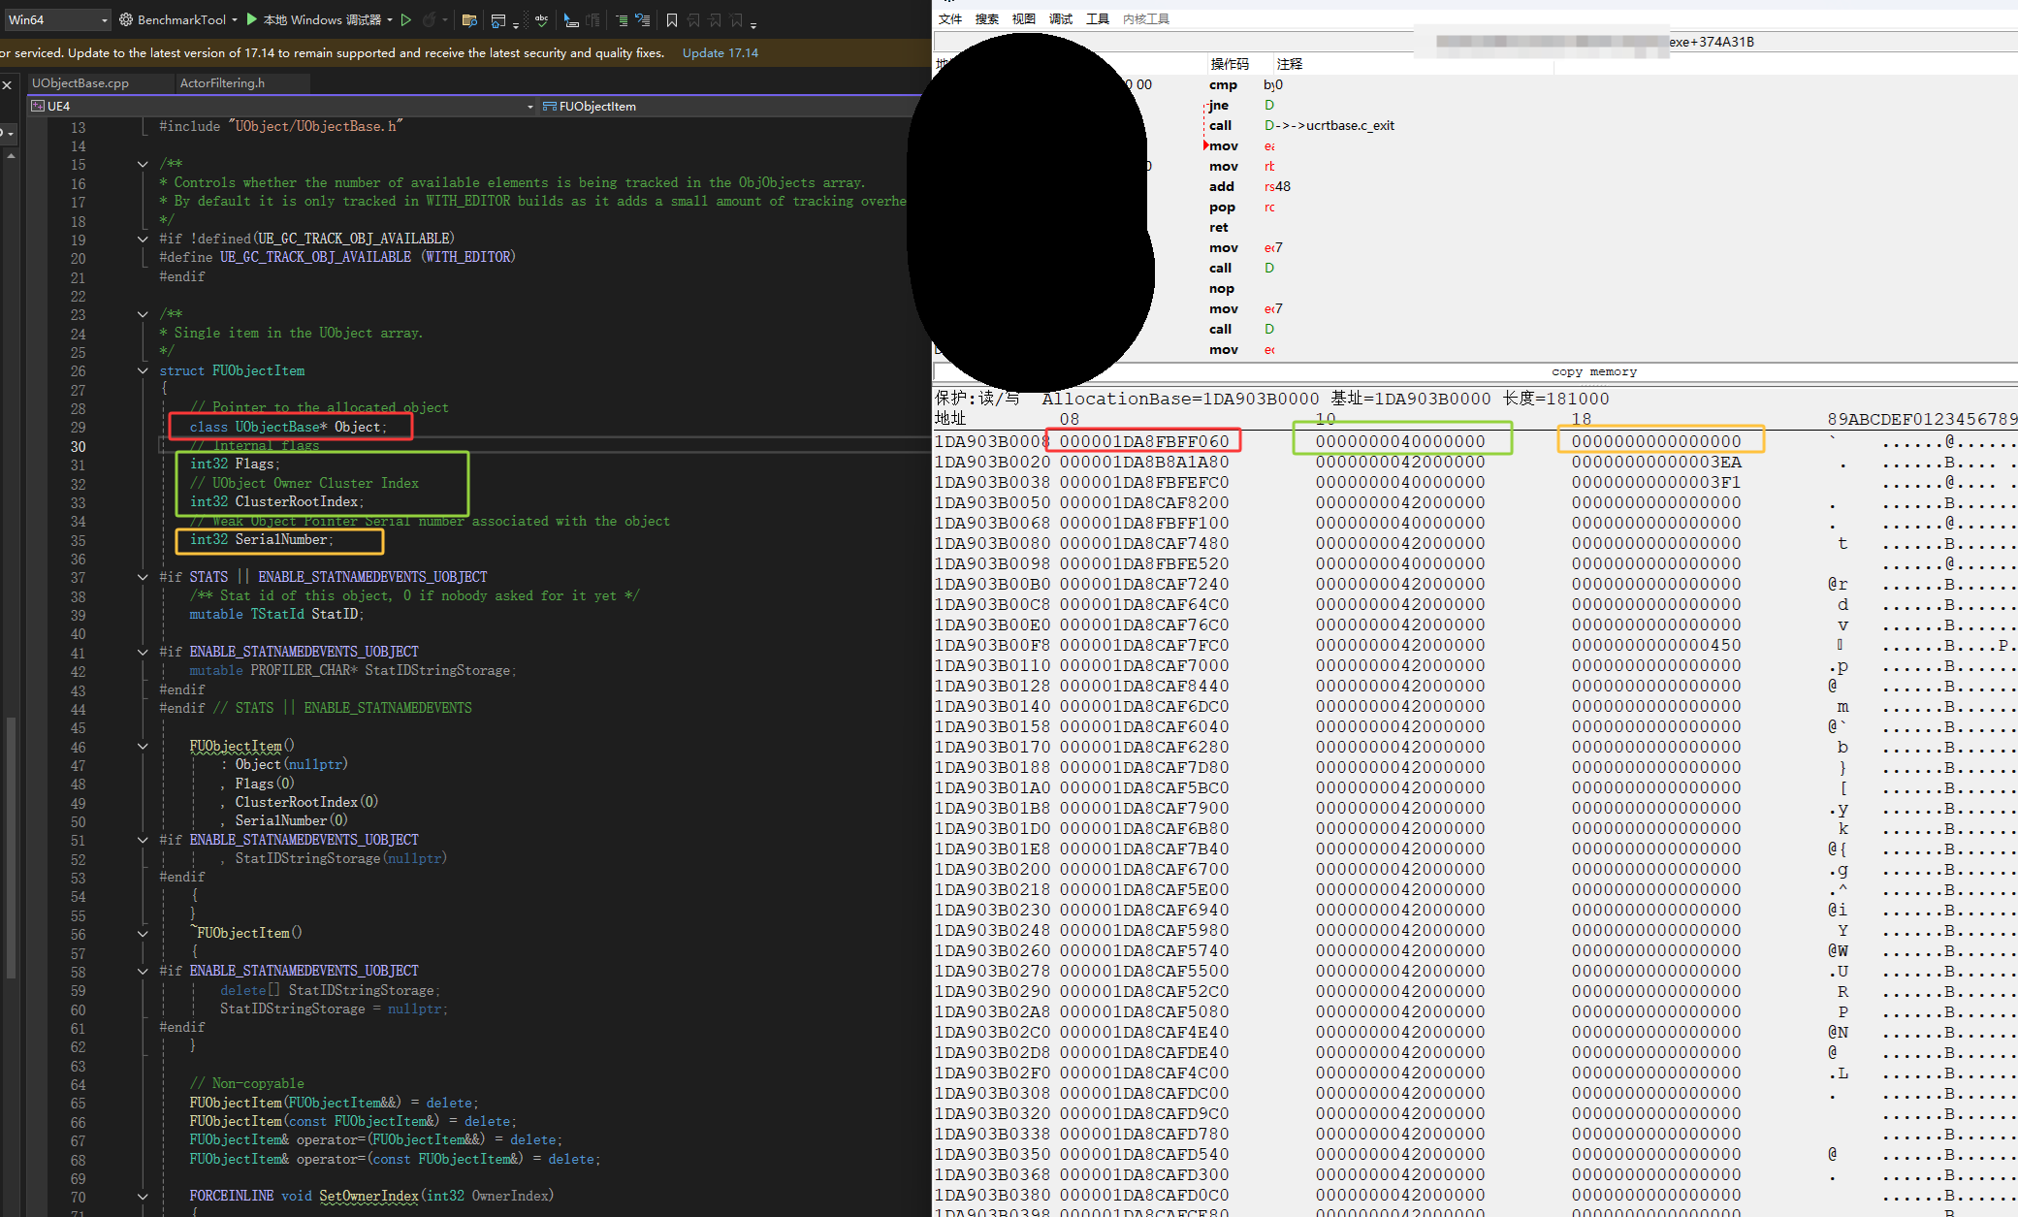The image size is (2018, 1217).
Task: Click the spell checker abc icon
Action: pyautogui.click(x=541, y=19)
